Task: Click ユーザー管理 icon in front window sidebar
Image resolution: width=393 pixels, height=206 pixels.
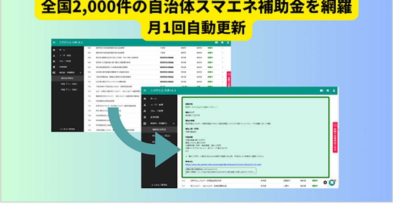Action: click(x=145, y=105)
